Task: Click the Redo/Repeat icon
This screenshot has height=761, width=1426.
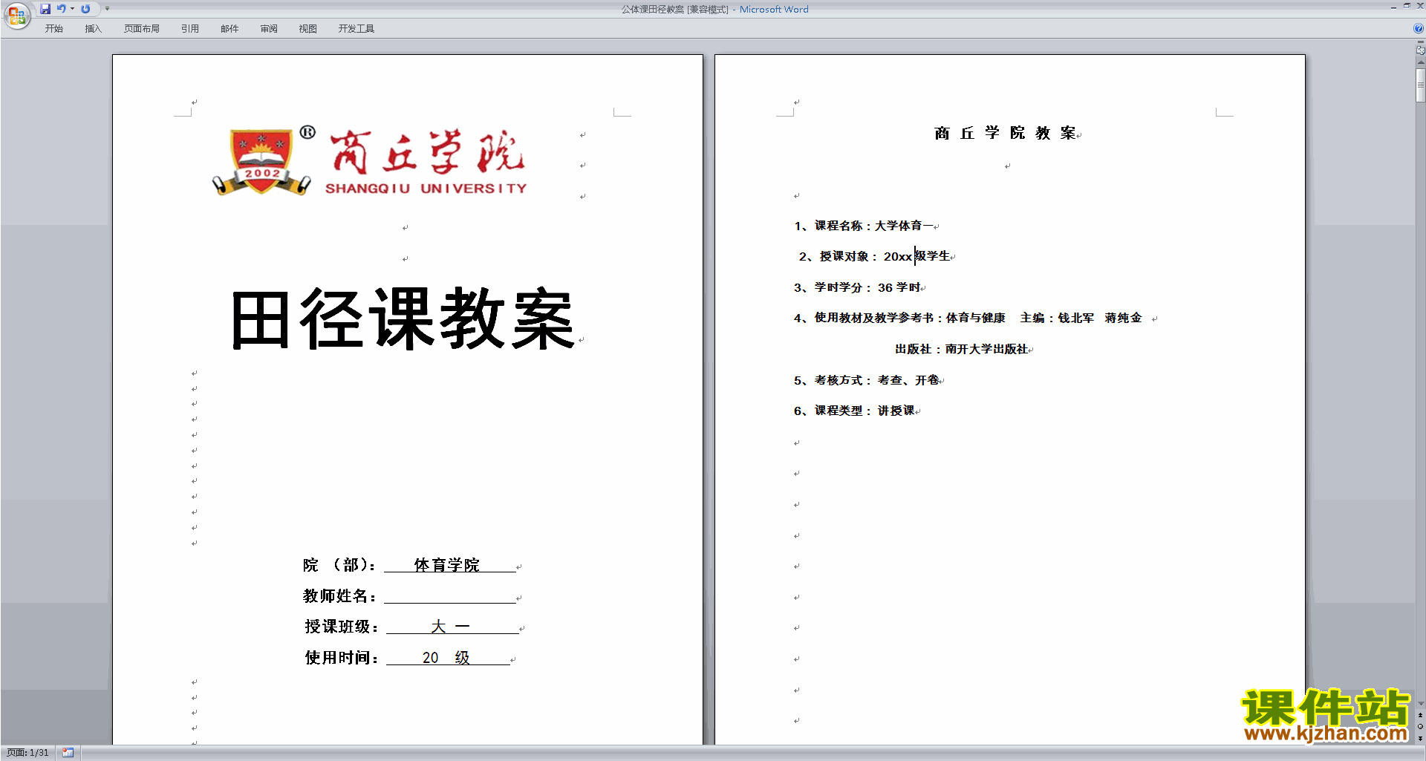Action: (85, 9)
